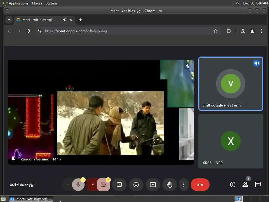Select the vm8 goggle meat arin tile
The image size is (269, 202).
coord(231,83)
